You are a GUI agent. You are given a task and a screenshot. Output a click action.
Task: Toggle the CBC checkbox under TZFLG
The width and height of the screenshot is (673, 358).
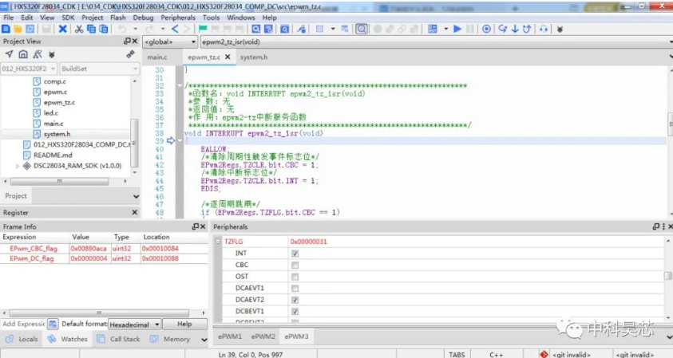295,265
